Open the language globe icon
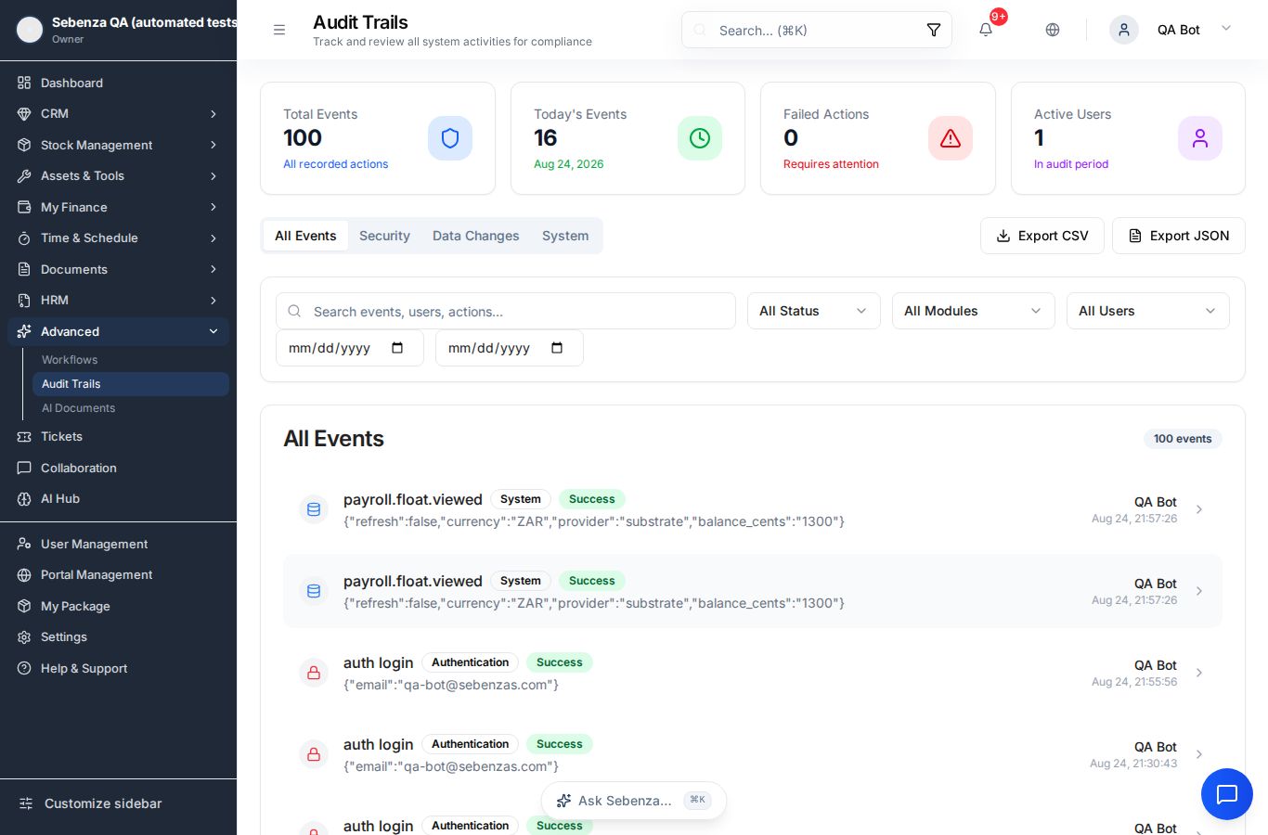The image size is (1268, 835). click(x=1053, y=30)
